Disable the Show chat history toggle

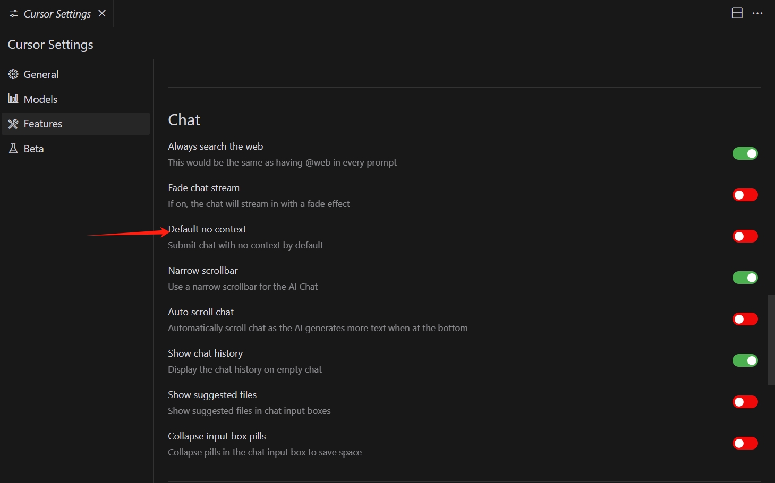(745, 360)
